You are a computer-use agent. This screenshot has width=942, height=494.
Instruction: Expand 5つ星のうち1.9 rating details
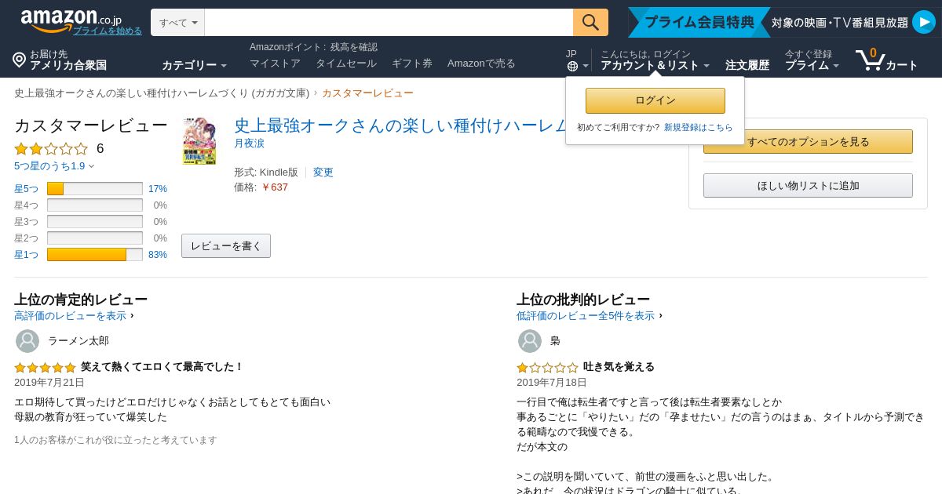coord(54,165)
